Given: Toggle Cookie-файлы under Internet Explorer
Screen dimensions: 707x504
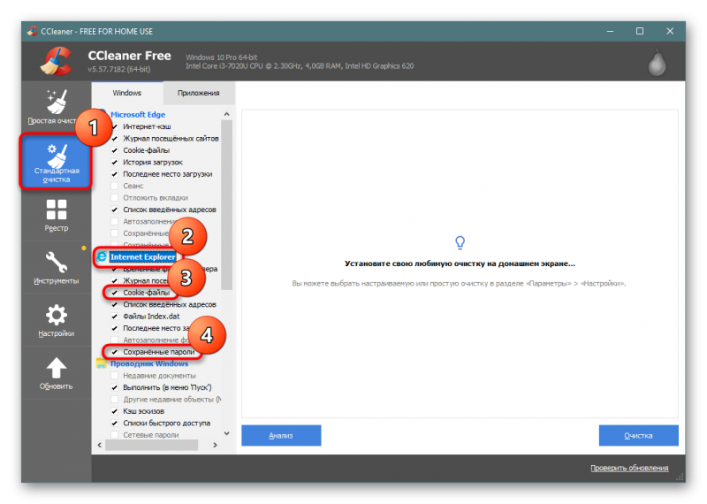Looking at the screenshot, I should tap(115, 293).
